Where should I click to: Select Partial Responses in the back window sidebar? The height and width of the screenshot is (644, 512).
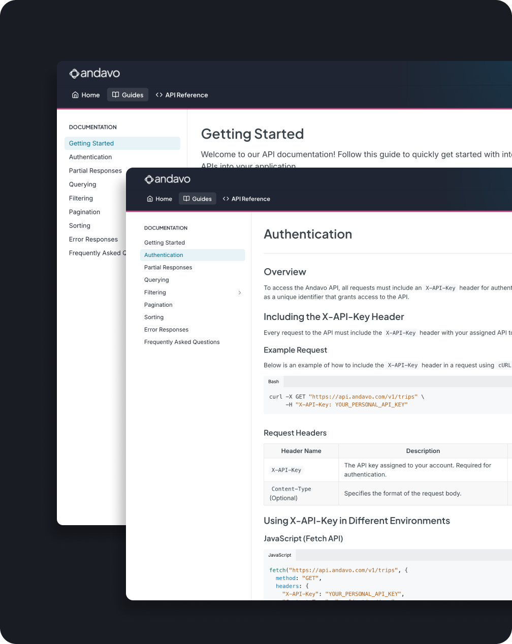tap(95, 171)
